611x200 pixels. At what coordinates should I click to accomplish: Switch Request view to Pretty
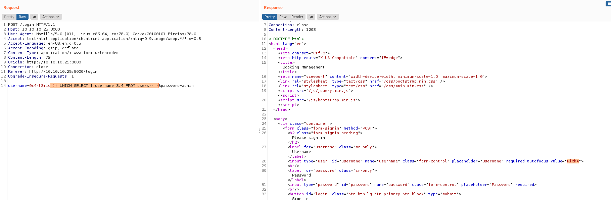click(9, 17)
